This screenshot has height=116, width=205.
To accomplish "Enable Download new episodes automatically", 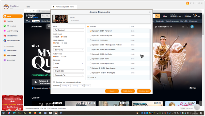I will click(x=54, y=82).
